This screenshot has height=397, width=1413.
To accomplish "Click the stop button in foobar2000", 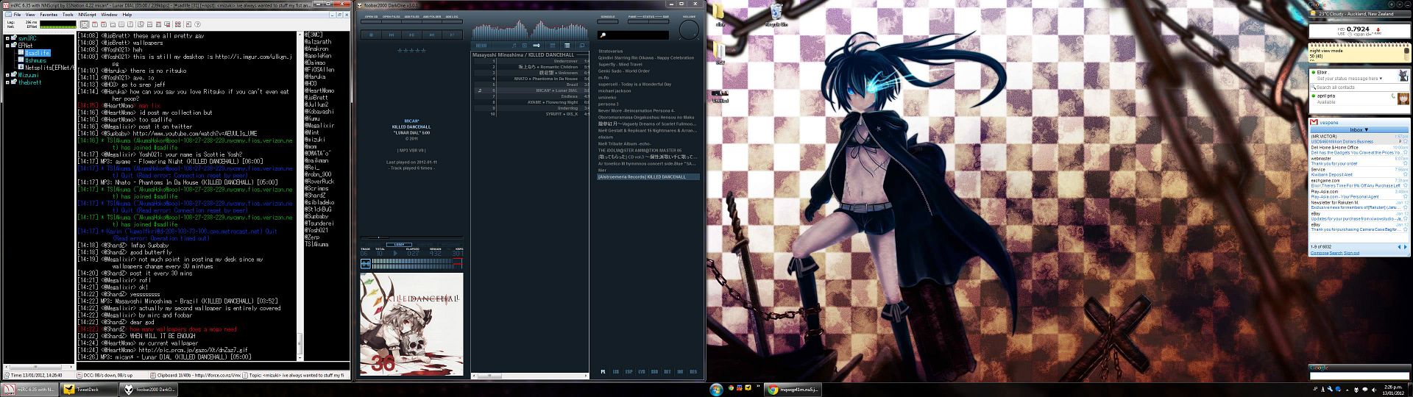I will (371, 35).
